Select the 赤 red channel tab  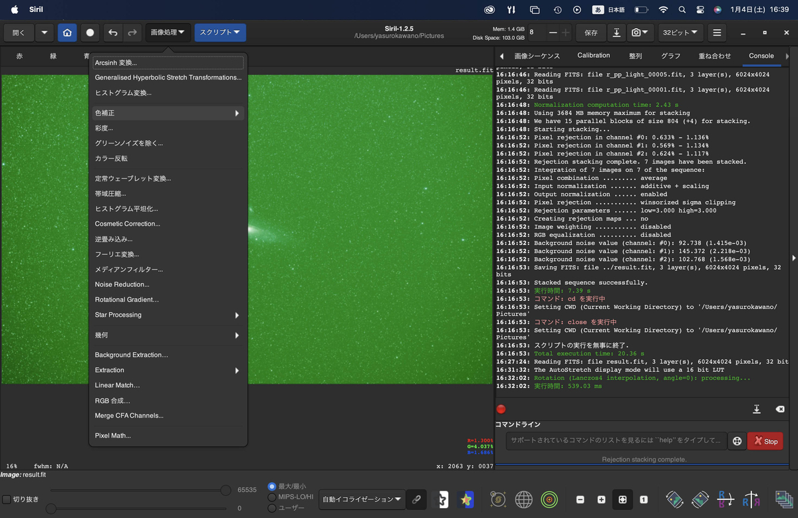(19, 56)
